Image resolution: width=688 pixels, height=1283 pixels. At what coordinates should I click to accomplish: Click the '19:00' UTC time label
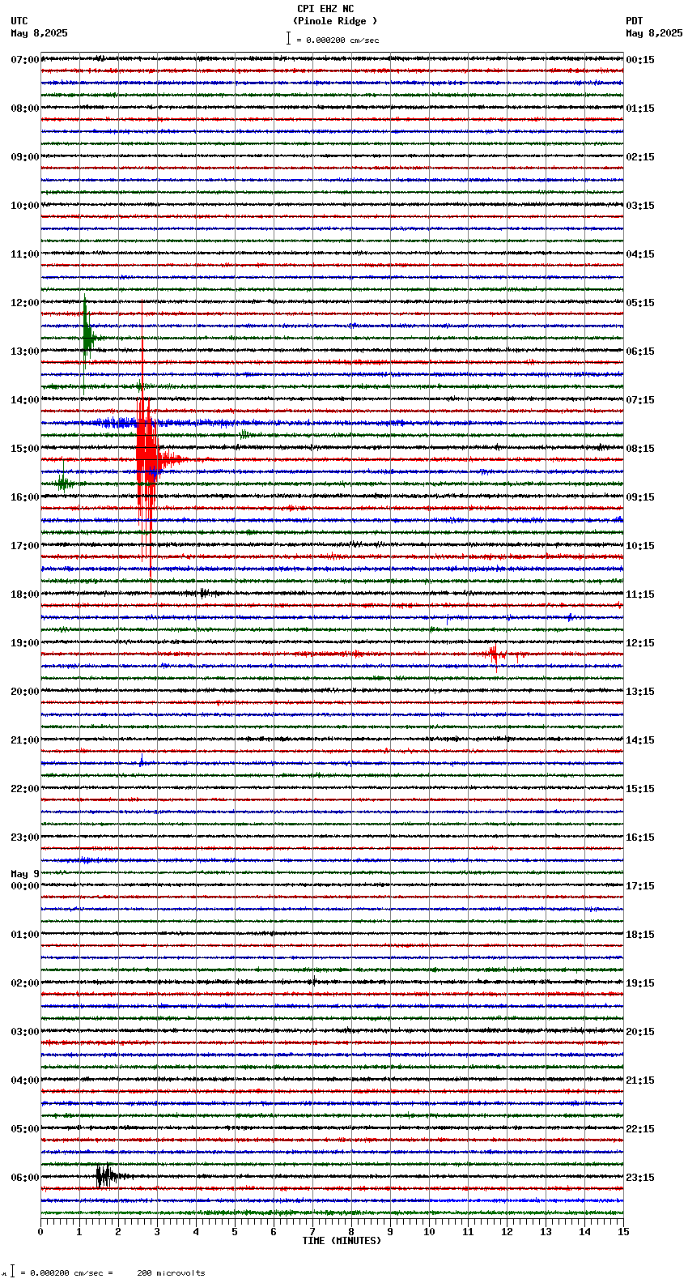coord(25,643)
